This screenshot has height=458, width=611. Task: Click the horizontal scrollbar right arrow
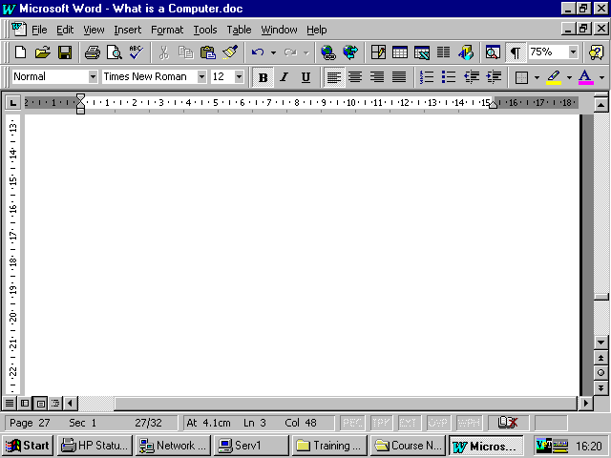tap(585, 404)
